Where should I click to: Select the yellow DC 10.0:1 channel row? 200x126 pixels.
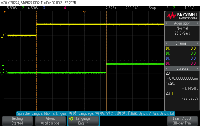point(182,48)
